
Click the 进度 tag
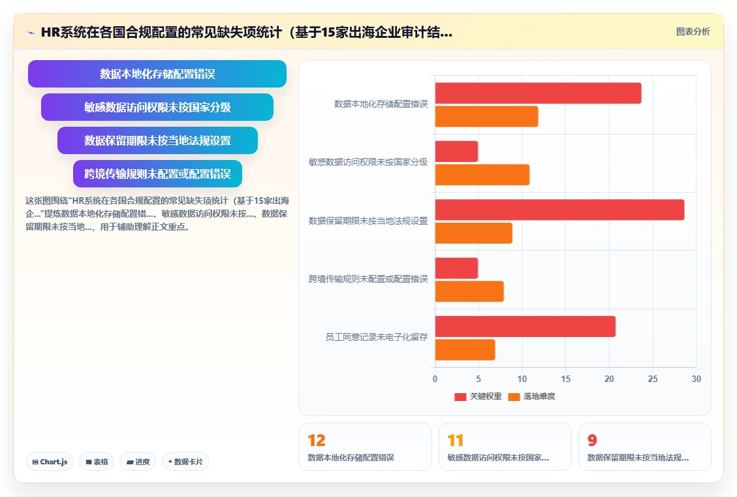click(138, 462)
